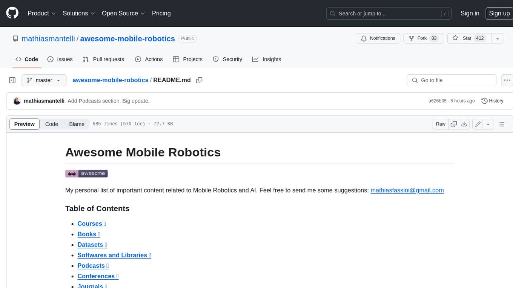513x288 pixels.
Task: Jump to the Courses section
Action: [x=92, y=224]
